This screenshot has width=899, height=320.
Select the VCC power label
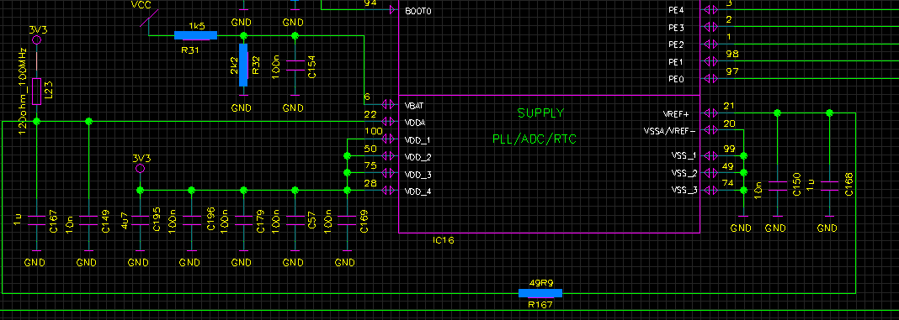[x=141, y=5]
